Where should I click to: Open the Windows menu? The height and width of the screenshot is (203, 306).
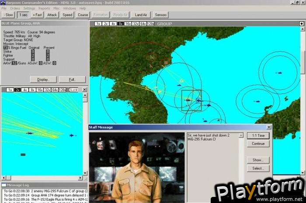[70, 8]
